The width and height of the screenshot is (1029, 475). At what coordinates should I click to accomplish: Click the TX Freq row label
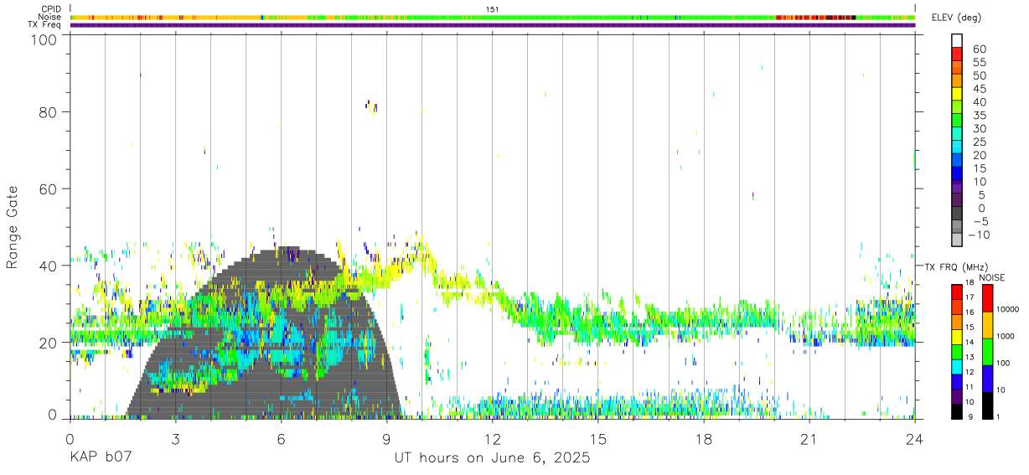(x=45, y=24)
